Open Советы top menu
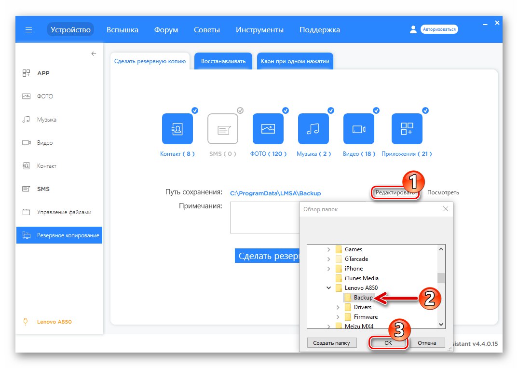 [x=207, y=30]
